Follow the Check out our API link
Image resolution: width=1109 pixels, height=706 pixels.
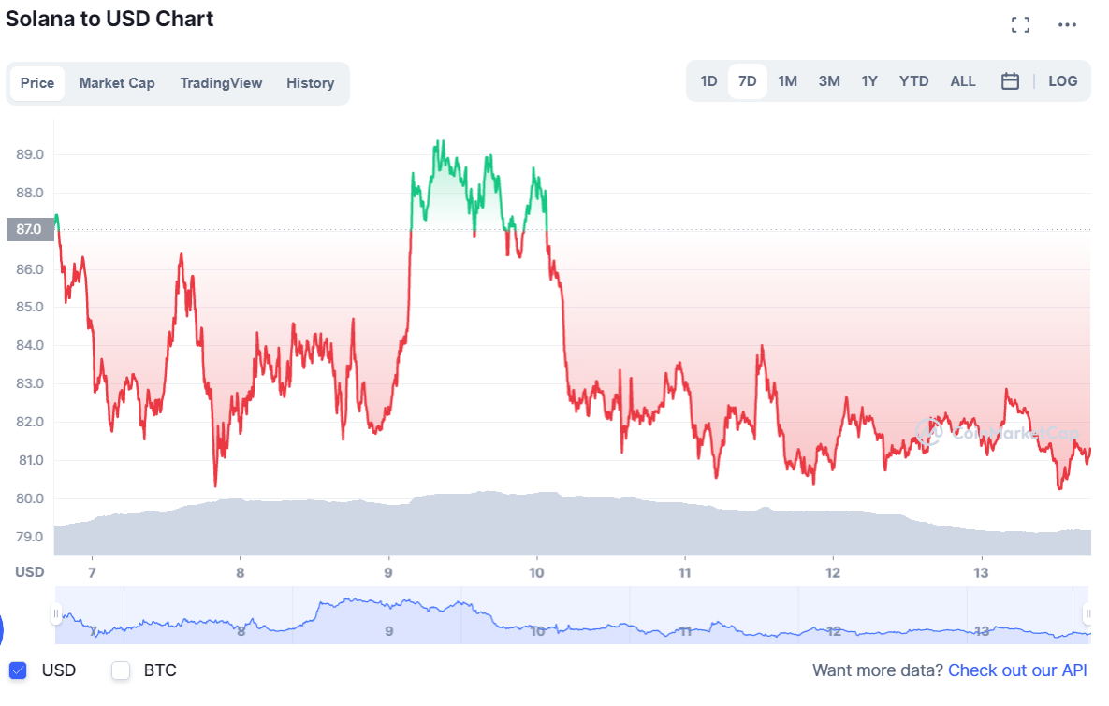pyautogui.click(x=1017, y=670)
